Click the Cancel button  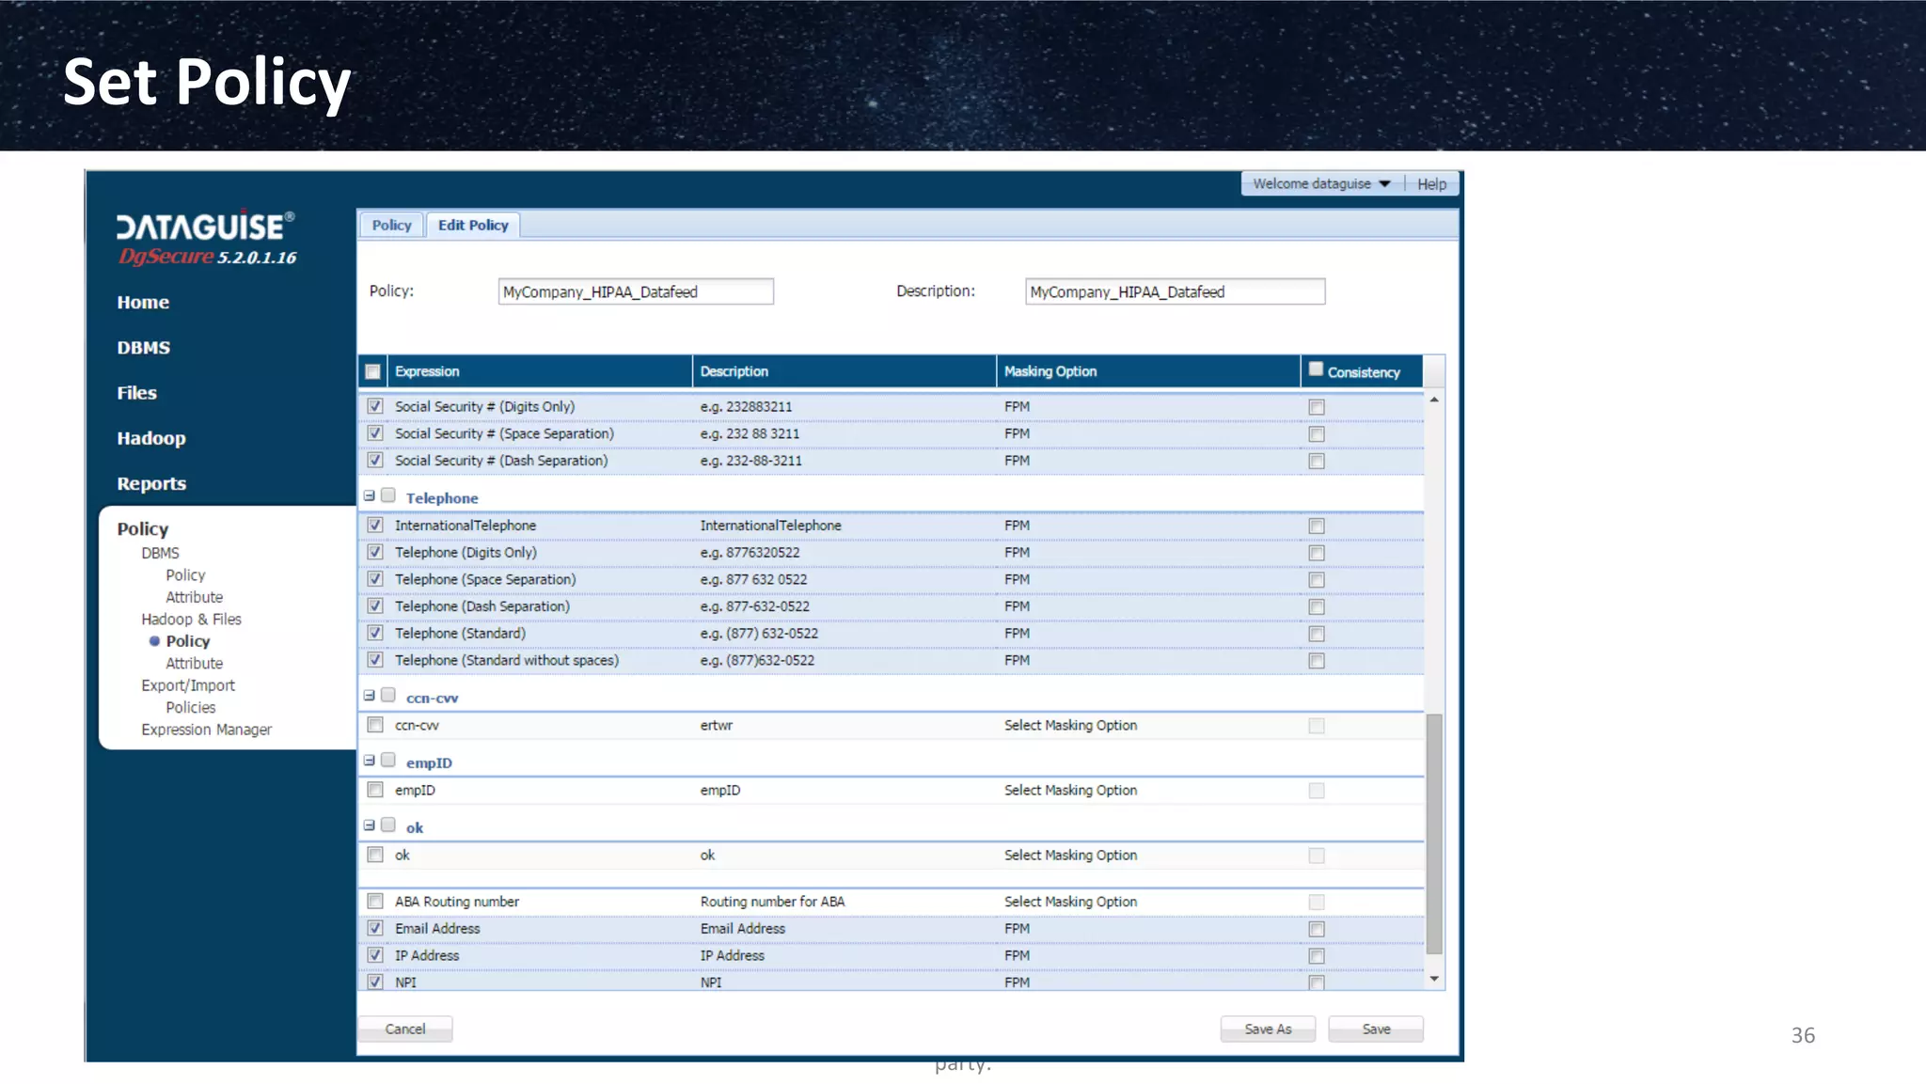(405, 1029)
